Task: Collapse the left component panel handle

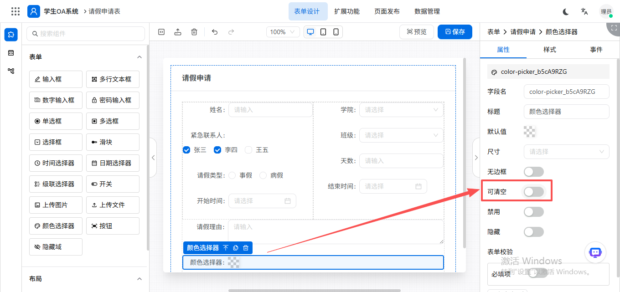Action: (153, 158)
